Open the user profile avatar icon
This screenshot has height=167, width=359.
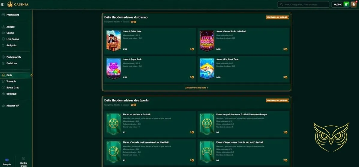click(354, 4)
